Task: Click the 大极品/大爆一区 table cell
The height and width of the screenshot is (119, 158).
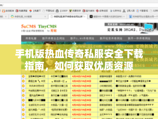Action: (x=59, y=105)
